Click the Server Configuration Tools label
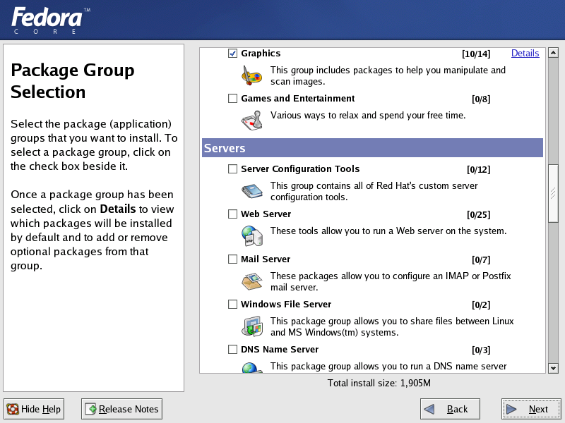Image resolution: width=565 pixels, height=423 pixels. [x=300, y=169]
